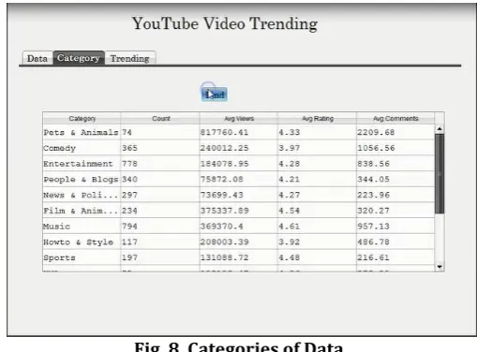The image size is (477, 352).
Task: Click the blue Load button
Action: coord(215,95)
